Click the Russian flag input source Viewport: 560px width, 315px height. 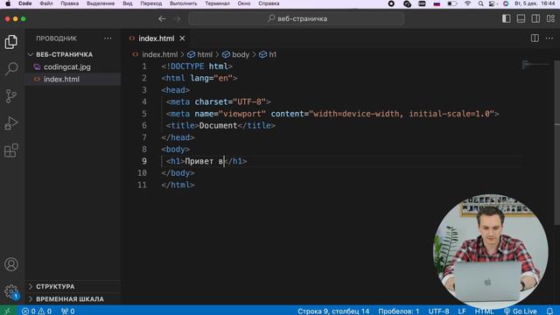coord(437,3)
